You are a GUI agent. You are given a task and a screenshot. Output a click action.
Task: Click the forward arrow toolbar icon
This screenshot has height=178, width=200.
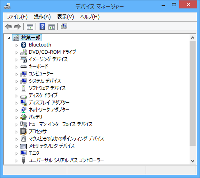18,26
